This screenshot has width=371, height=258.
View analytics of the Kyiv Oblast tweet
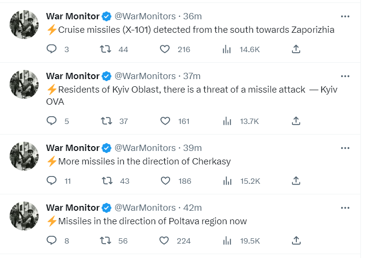(227, 121)
